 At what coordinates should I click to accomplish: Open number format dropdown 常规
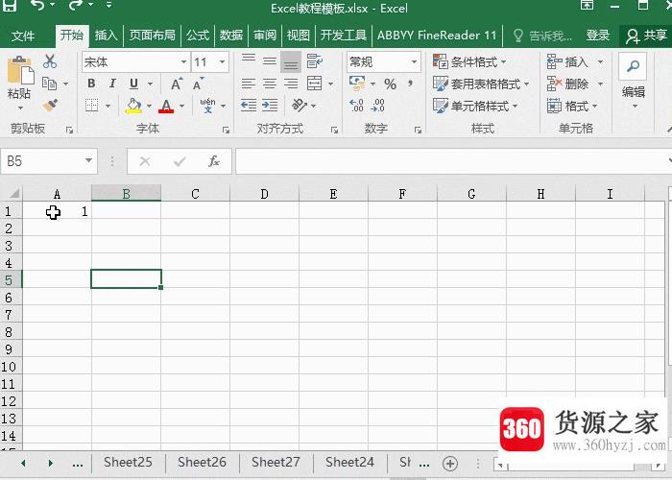[x=414, y=62]
